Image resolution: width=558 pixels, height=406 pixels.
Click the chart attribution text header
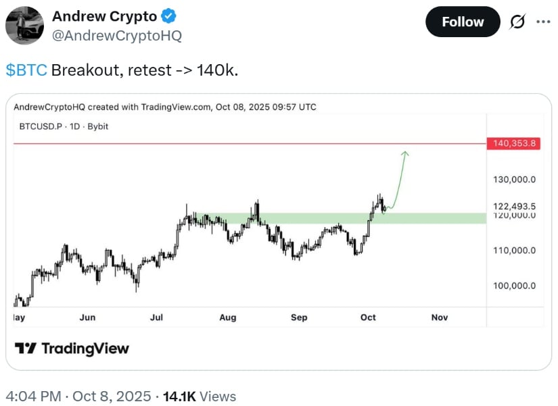164,107
